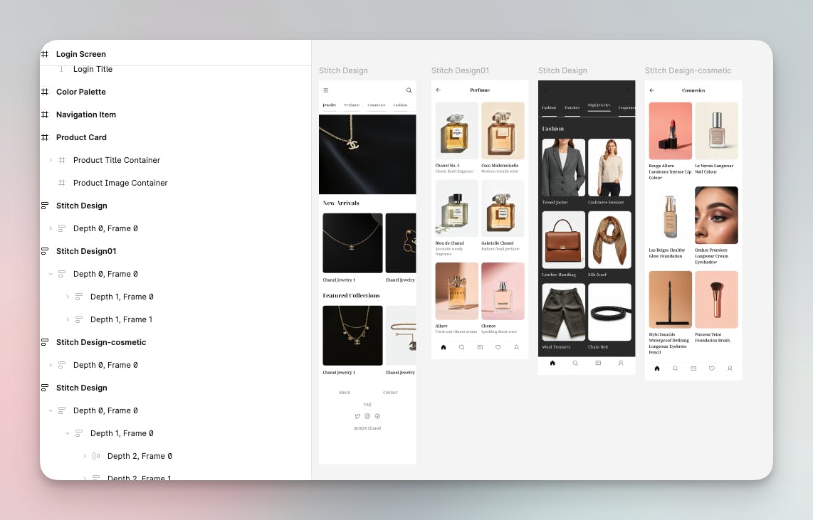Click the auto-layout icon beside Stitch Design01 layer

pyautogui.click(x=45, y=251)
